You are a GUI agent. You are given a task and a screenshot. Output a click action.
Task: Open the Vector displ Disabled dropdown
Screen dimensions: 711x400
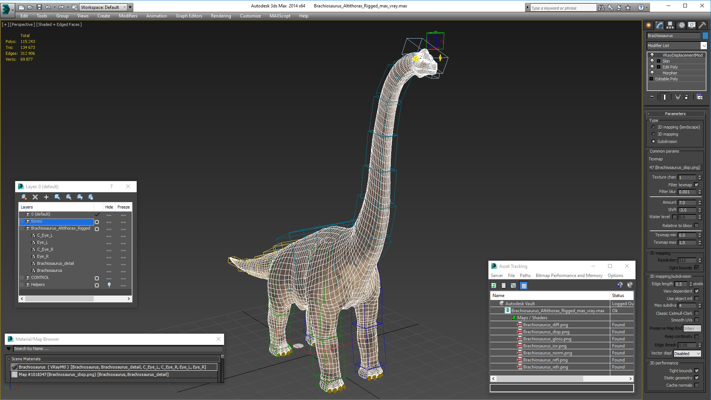[687, 354]
